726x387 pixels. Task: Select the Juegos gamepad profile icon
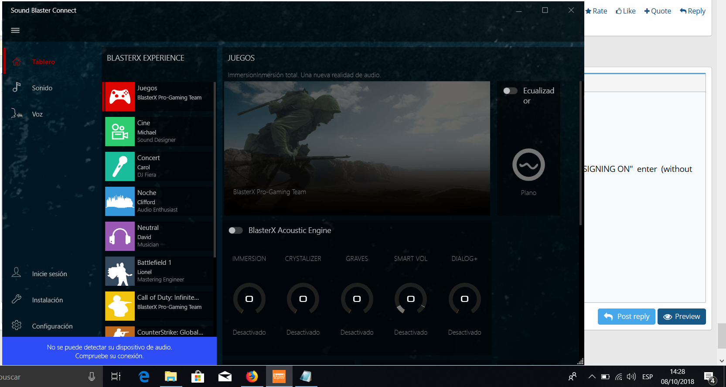[x=120, y=96]
